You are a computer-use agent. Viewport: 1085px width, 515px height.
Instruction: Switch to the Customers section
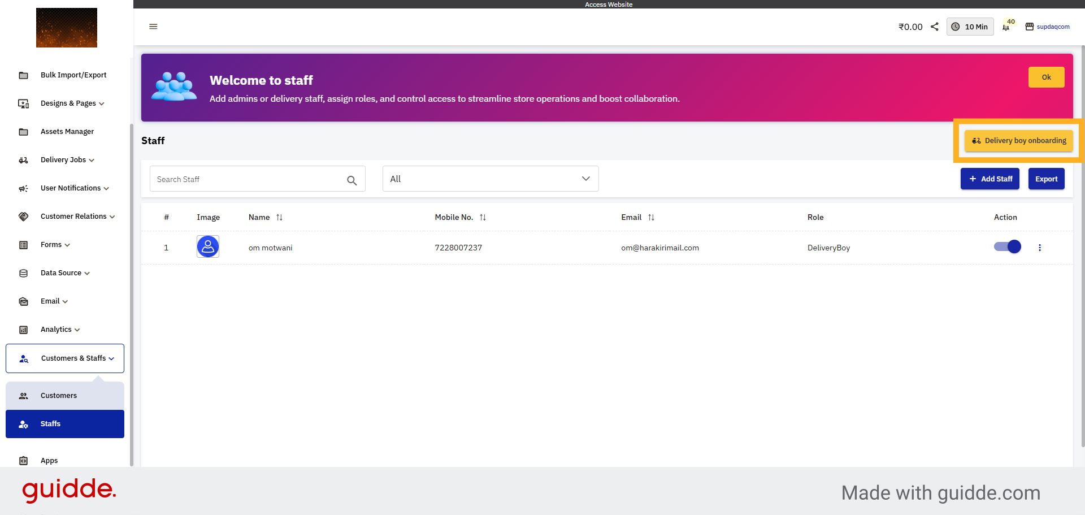tap(59, 395)
